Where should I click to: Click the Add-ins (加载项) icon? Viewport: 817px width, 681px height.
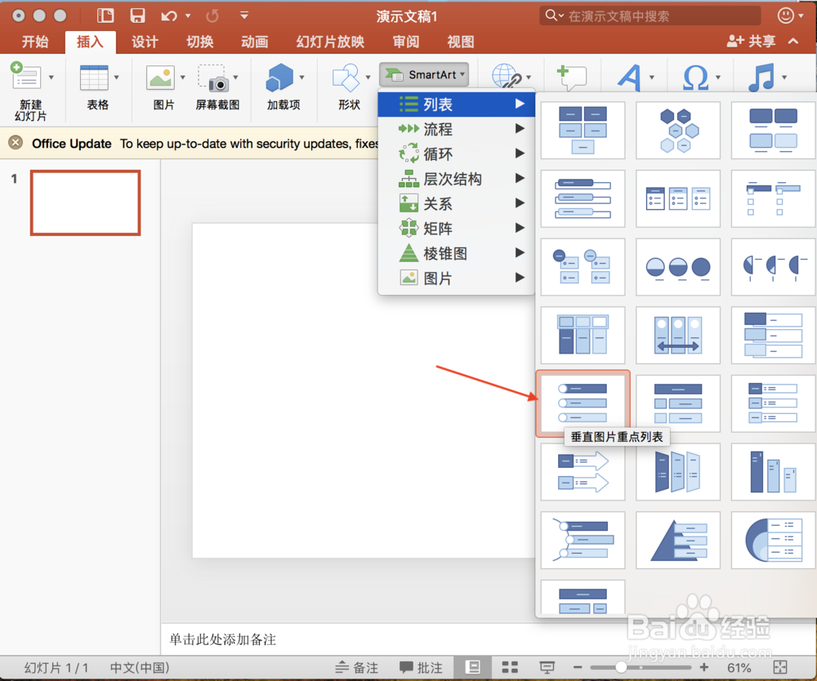279,78
